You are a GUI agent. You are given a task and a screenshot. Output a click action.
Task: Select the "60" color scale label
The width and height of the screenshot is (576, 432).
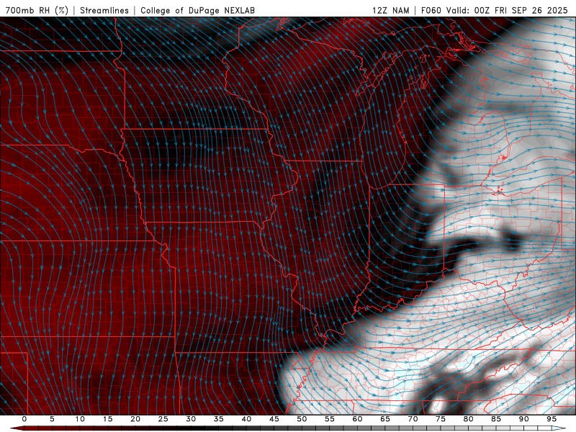(357, 419)
